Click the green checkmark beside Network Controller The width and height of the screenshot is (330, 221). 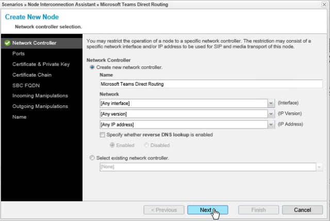click(x=7, y=43)
